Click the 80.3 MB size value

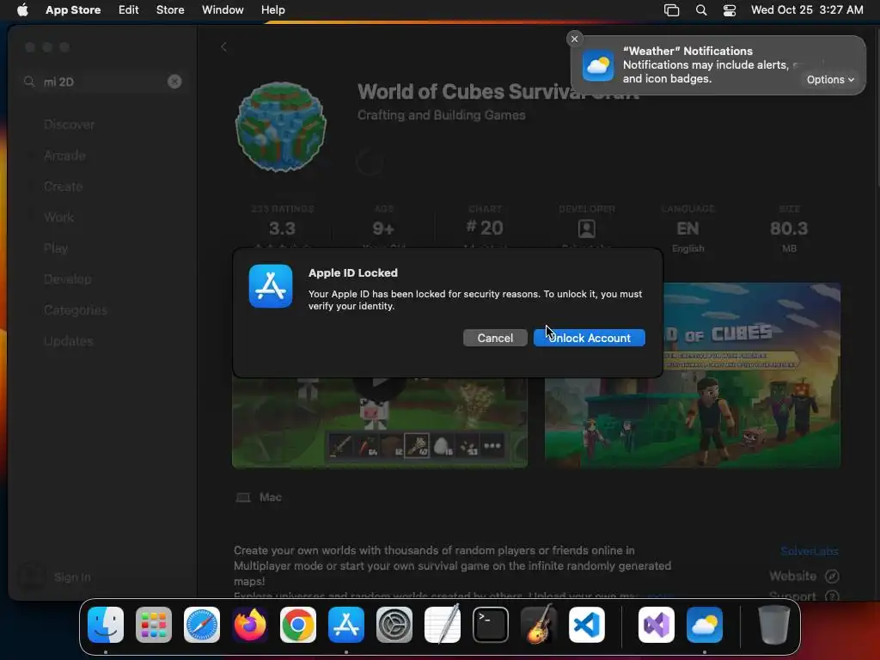(x=789, y=229)
